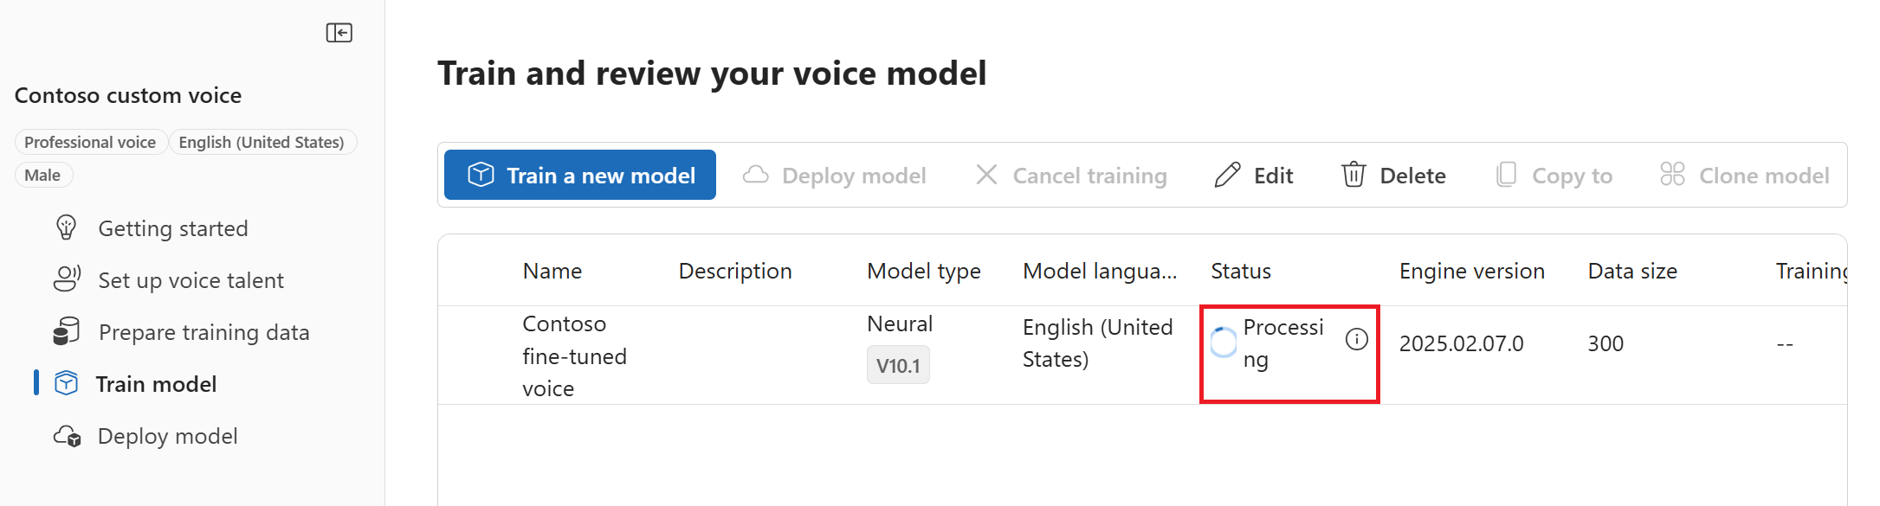1880x506 pixels.
Task: Collapse the sidebar with the panel icon
Action: pos(339,33)
